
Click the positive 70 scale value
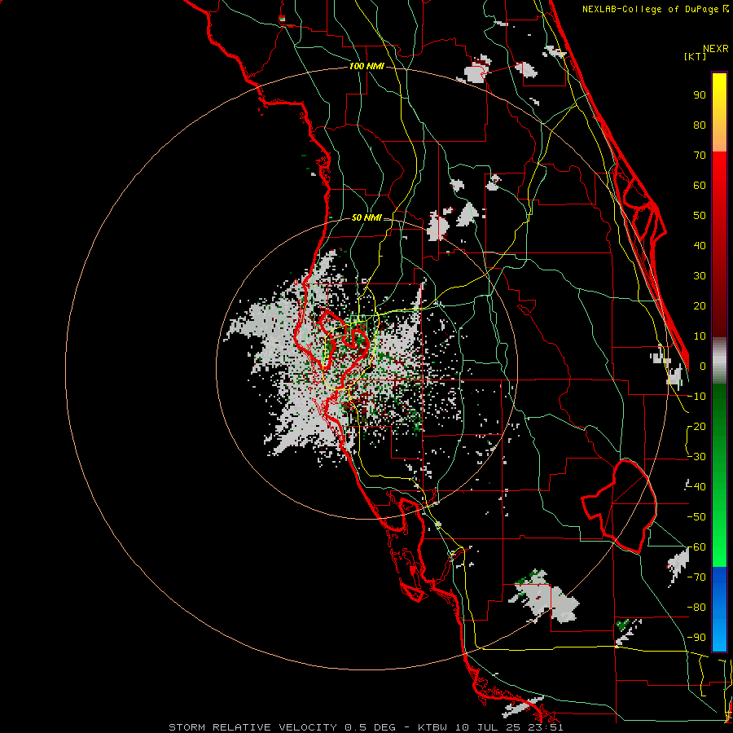click(x=700, y=156)
